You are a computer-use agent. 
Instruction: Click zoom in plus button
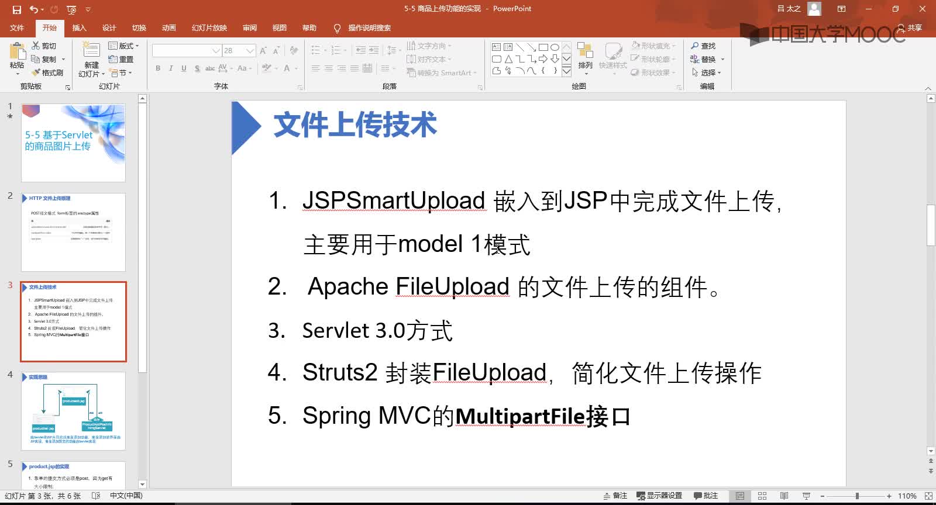[x=889, y=496]
